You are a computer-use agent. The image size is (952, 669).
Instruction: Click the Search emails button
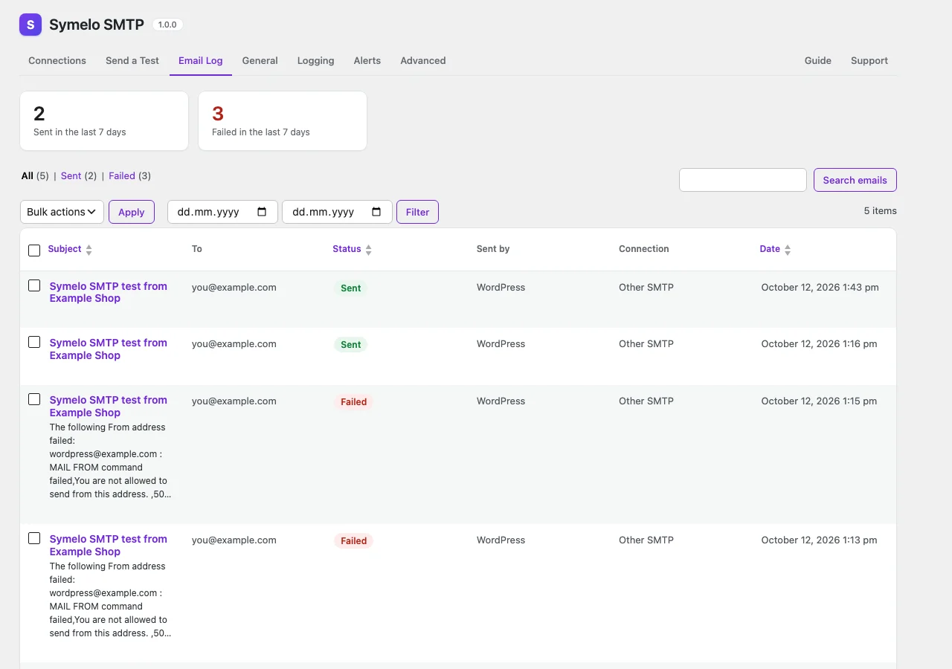click(x=855, y=180)
